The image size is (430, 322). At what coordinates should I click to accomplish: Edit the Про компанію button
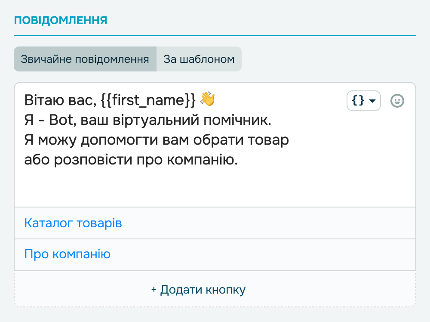68,254
